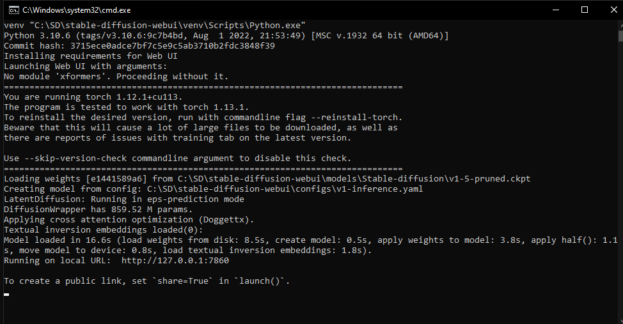Click the Python.exe venv path text
623x324 pixels.
(x=168, y=26)
